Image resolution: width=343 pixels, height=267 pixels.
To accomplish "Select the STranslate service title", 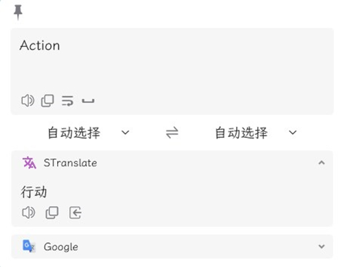I will click(70, 163).
